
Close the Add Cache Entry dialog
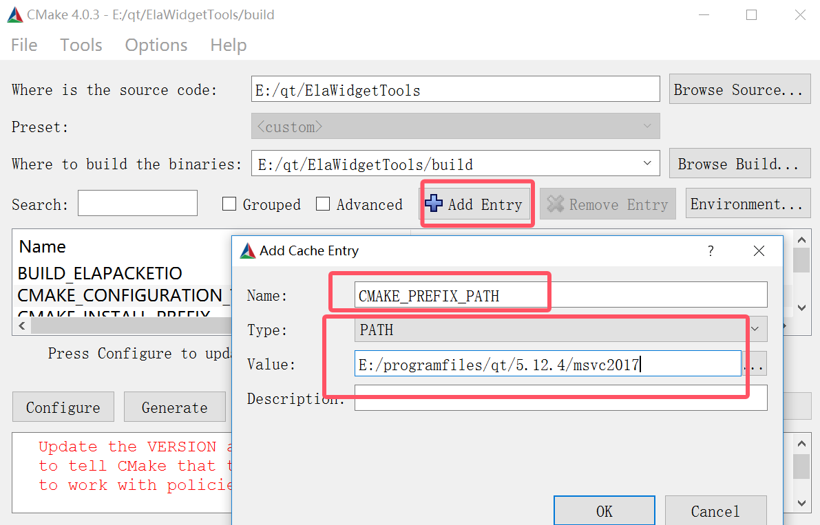pyautogui.click(x=759, y=250)
